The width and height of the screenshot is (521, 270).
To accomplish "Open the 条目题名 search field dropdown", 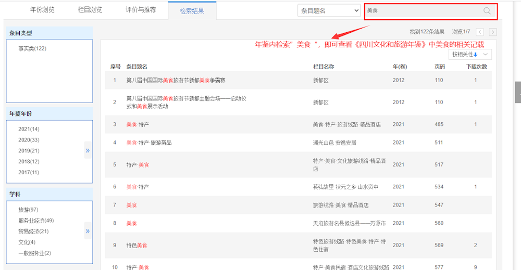I will click(x=329, y=11).
